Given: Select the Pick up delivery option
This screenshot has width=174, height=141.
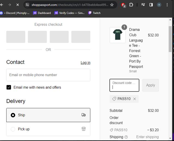Looking at the screenshot, I should (x=48, y=129).
